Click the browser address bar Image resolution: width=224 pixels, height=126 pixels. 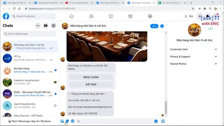click(107, 8)
